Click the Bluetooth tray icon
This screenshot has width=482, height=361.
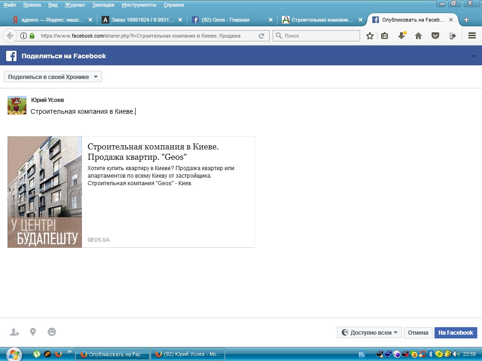pyautogui.click(x=431, y=354)
